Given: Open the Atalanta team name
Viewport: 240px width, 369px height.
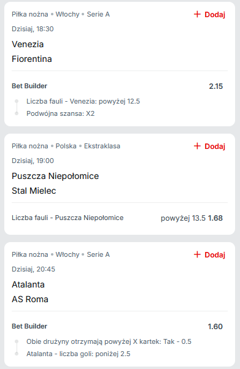Looking at the screenshot, I should tap(28, 284).
